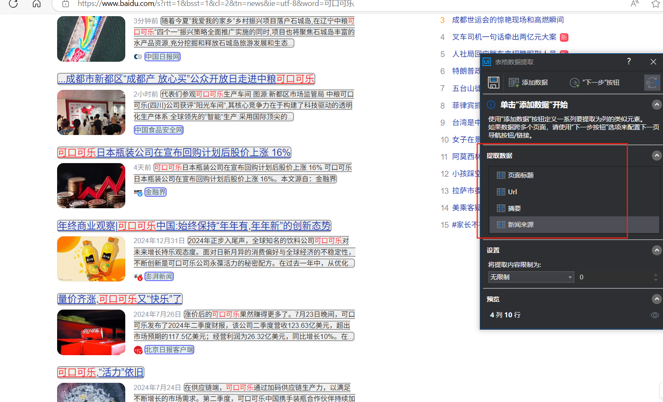Click the orange juice bottles thumbnail

pyautogui.click(x=91, y=259)
